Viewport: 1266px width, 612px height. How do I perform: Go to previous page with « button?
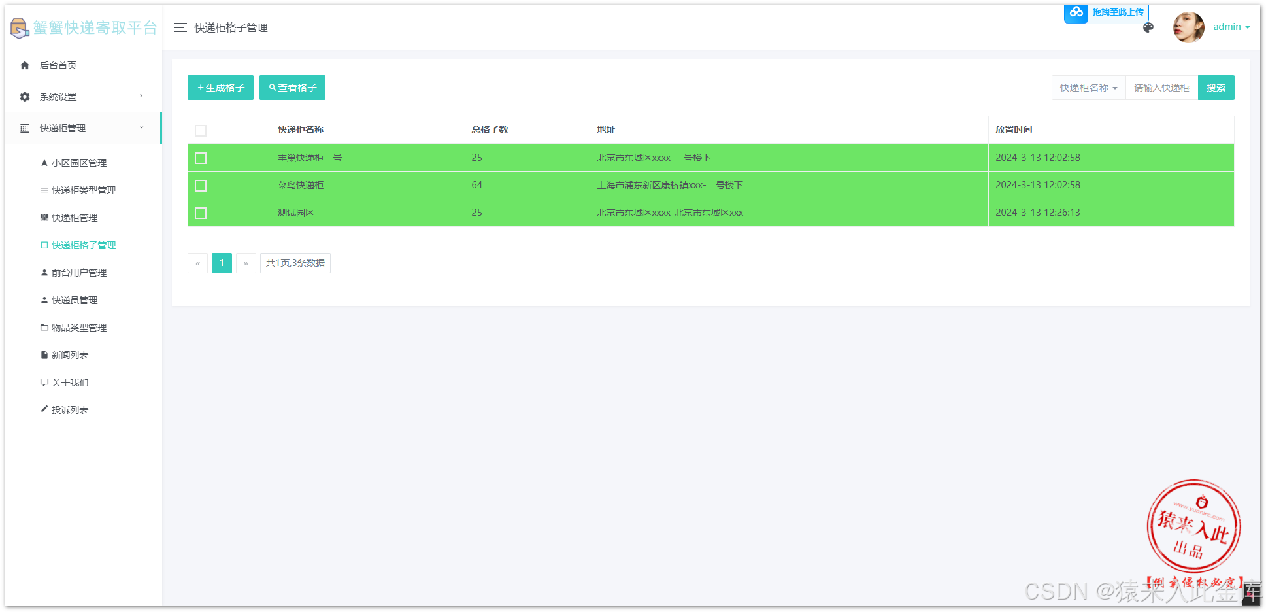coord(197,263)
